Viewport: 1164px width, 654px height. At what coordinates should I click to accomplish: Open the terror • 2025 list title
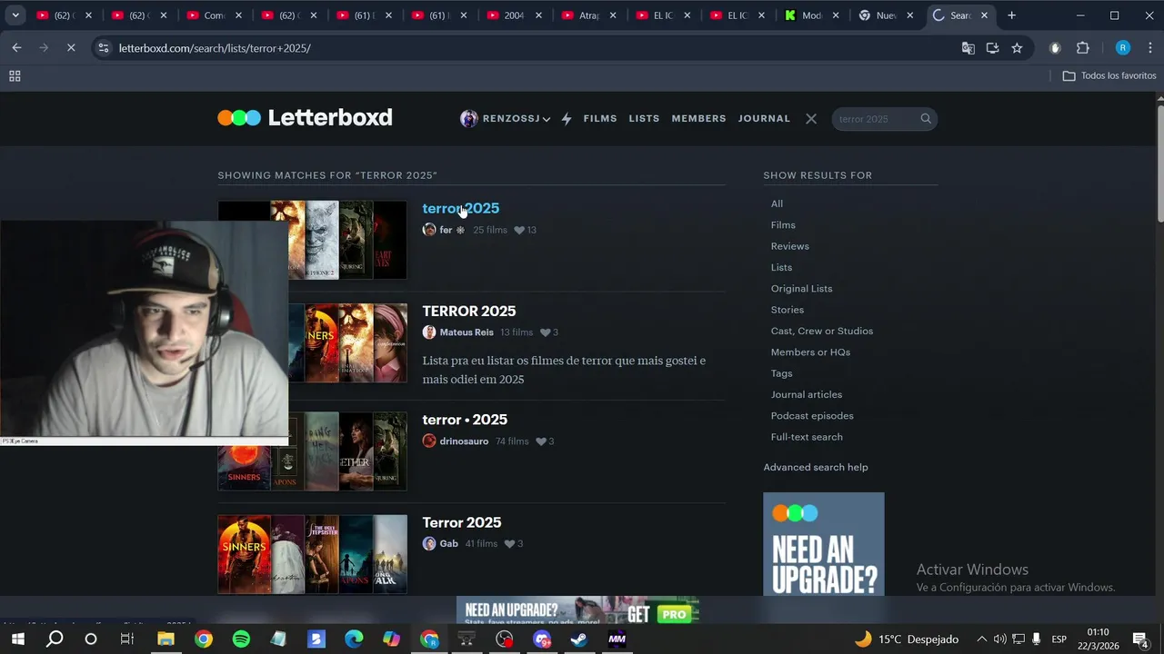coord(465,420)
